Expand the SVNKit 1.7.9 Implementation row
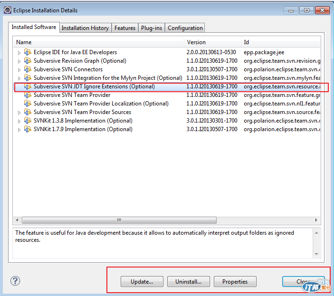This screenshot has width=334, height=296. 19,130
